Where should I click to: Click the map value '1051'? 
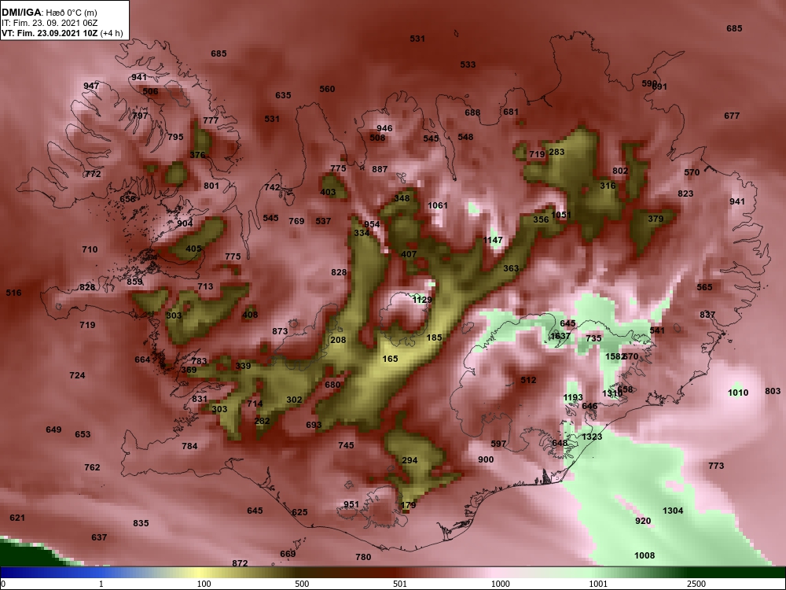point(561,215)
